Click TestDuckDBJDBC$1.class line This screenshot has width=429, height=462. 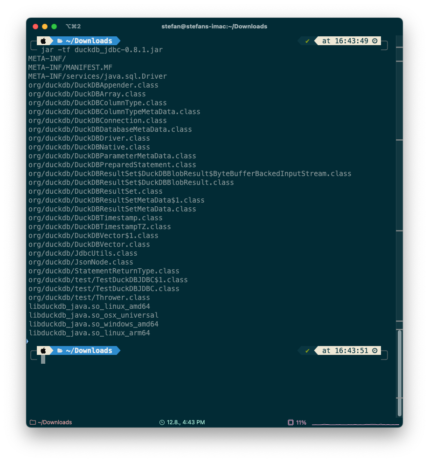[x=108, y=279]
